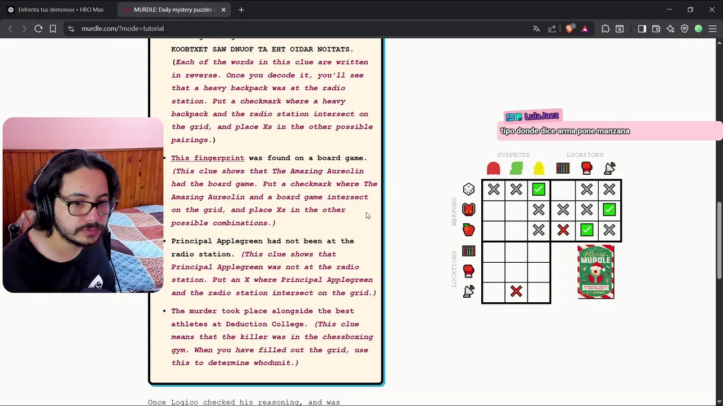Viewport: 723px width, 406px height.
Task: Open Brave Rewards triangle icon
Action: [x=585, y=29]
